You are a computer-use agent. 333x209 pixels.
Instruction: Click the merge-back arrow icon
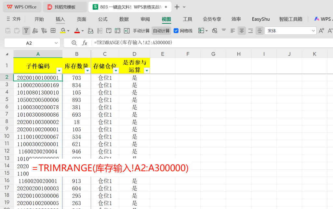click(127, 31)
